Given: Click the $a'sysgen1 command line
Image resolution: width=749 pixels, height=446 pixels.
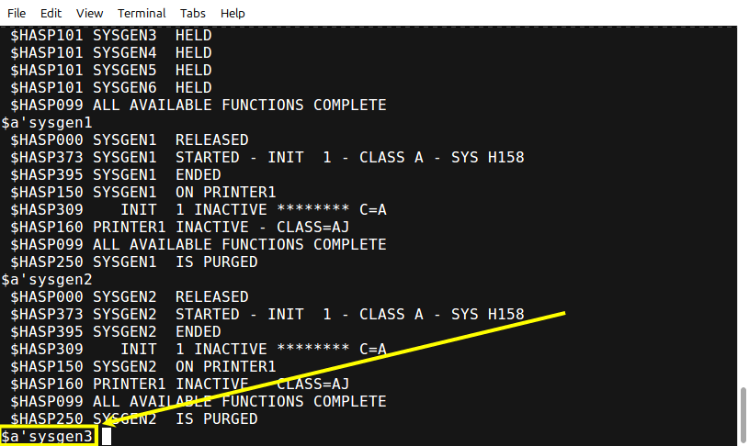Looking at the screenshot, I should [47, 123].
